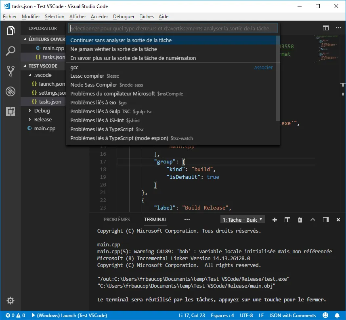Open the Explorer view in activity bar

pos(10,30)
